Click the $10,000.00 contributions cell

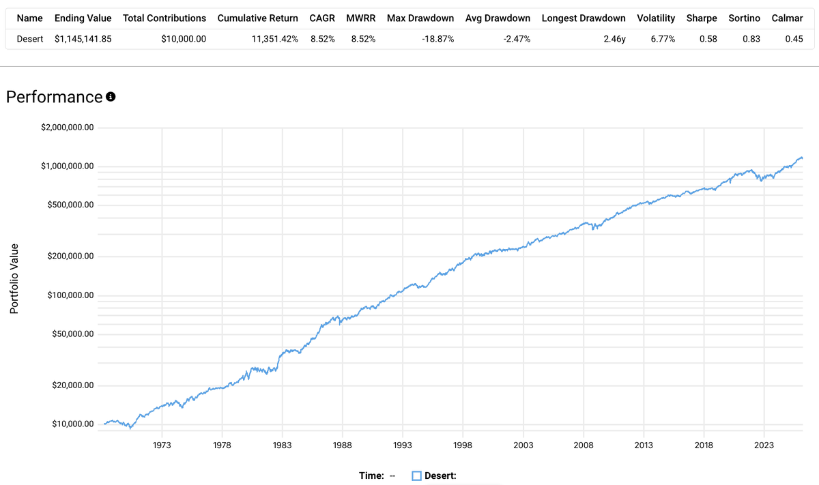(x=184, y=39)
